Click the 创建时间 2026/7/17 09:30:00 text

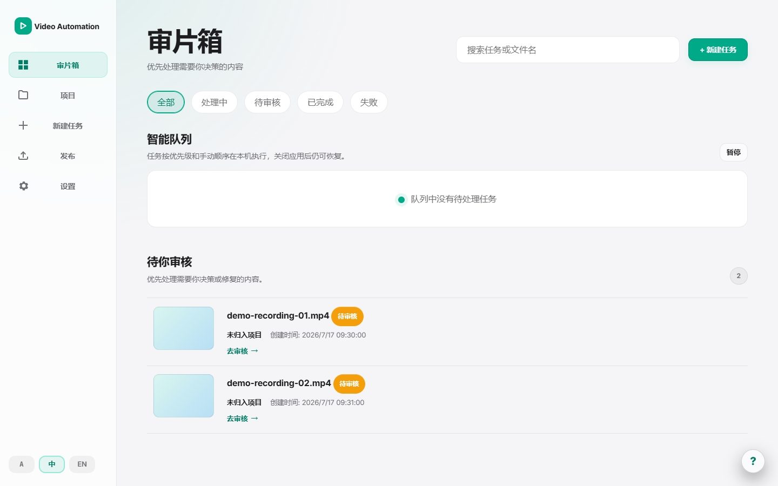click(x=318, y=335)
